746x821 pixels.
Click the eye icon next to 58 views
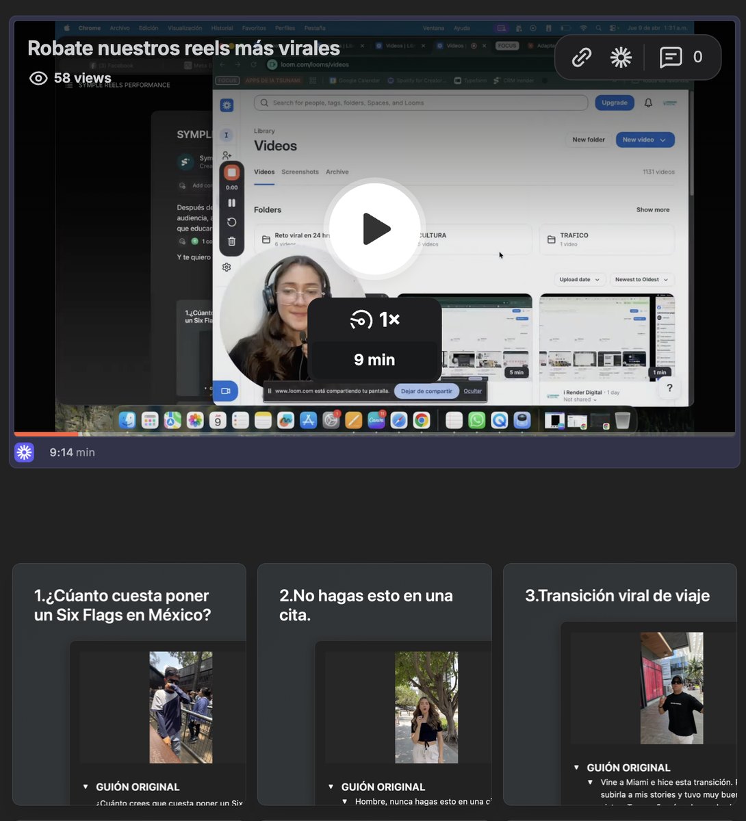(x=38, y=78)
